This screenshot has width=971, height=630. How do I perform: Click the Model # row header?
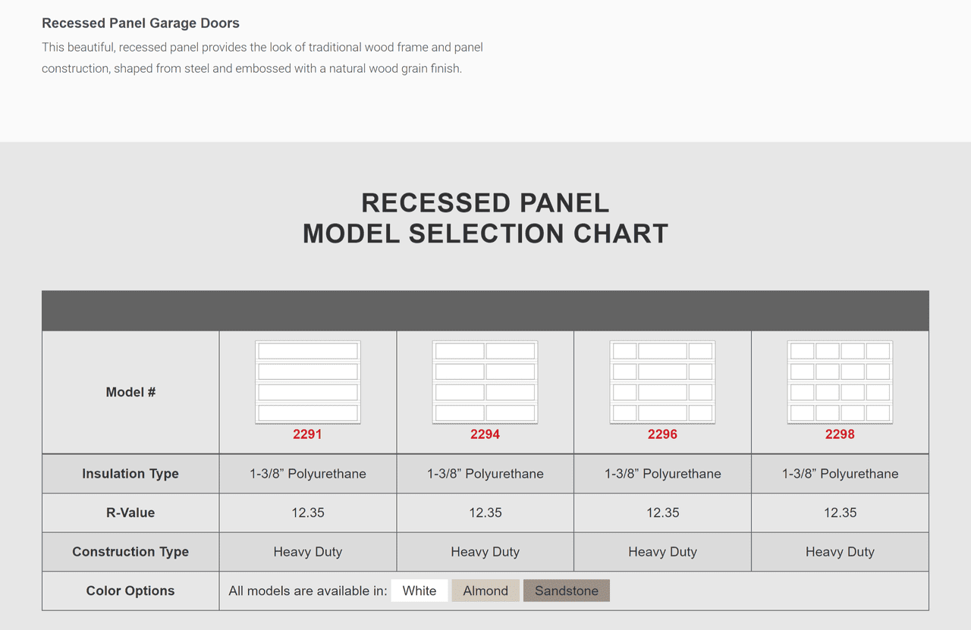[130, 392]
